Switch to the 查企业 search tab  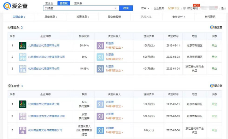pos(49,3)
